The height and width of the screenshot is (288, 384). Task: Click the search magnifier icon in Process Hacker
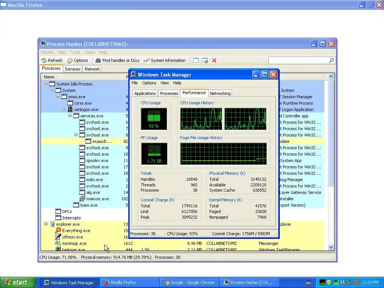tap(331, 60)
